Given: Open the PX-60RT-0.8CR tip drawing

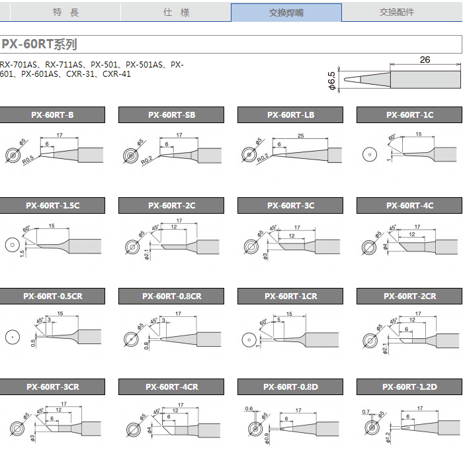Looking at the screenshot, I should [x=172, y=330].
